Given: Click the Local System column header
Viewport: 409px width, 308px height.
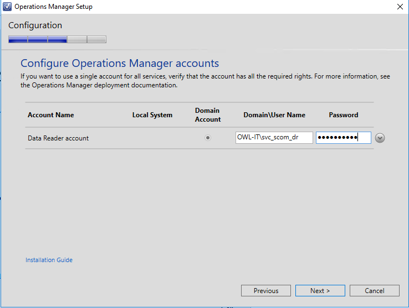Looking at the screenshot, I should pos(152,115).
